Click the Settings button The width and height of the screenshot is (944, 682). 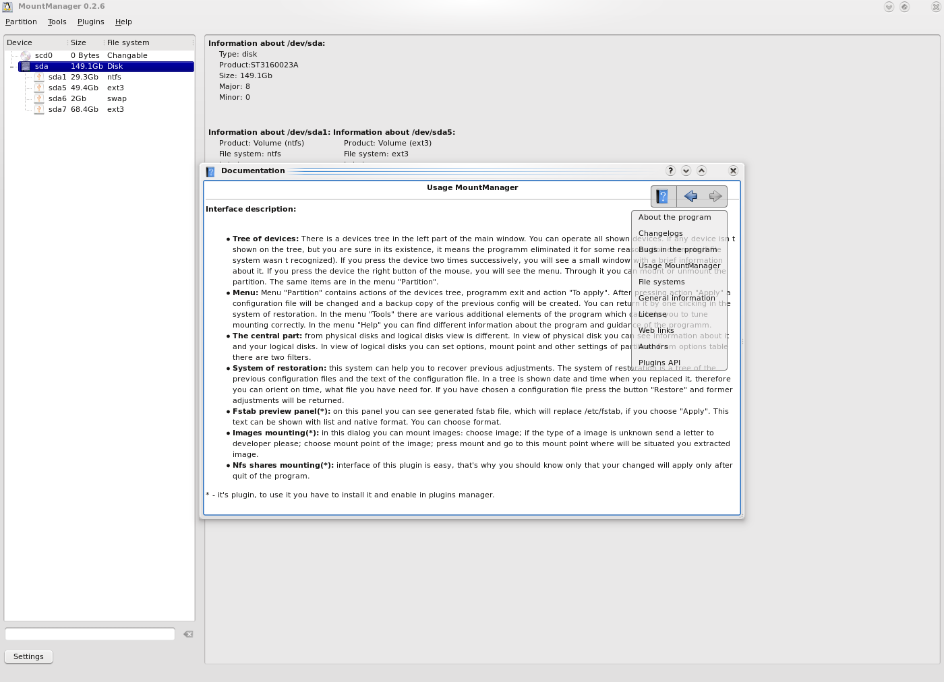pos(28,656)
